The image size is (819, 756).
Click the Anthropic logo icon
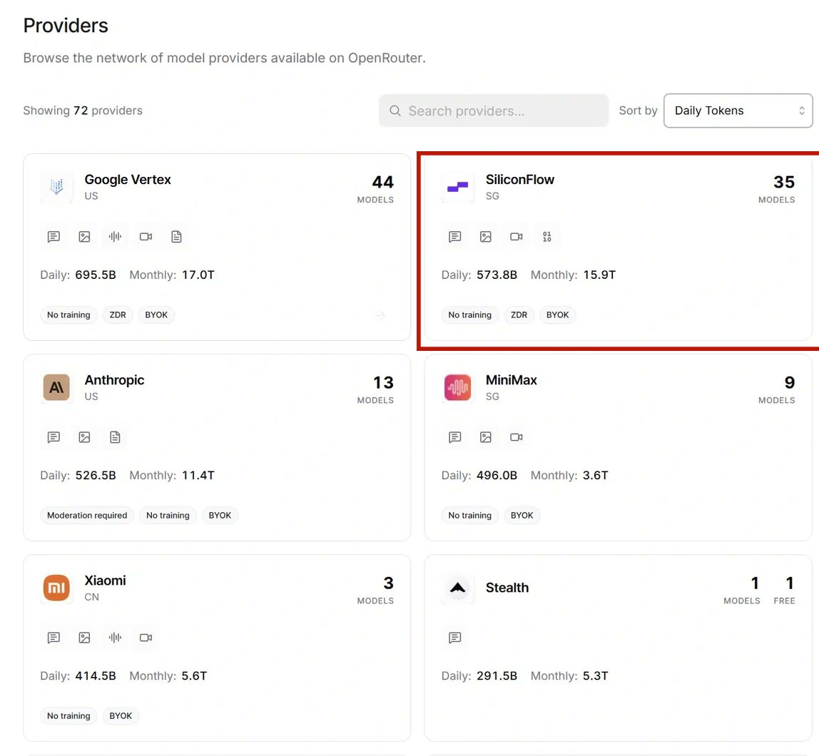(x=56, y=387)
